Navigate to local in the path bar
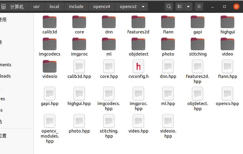Image resolution: width=243 pixels, height=154 pixels. (x=54, y=7)
